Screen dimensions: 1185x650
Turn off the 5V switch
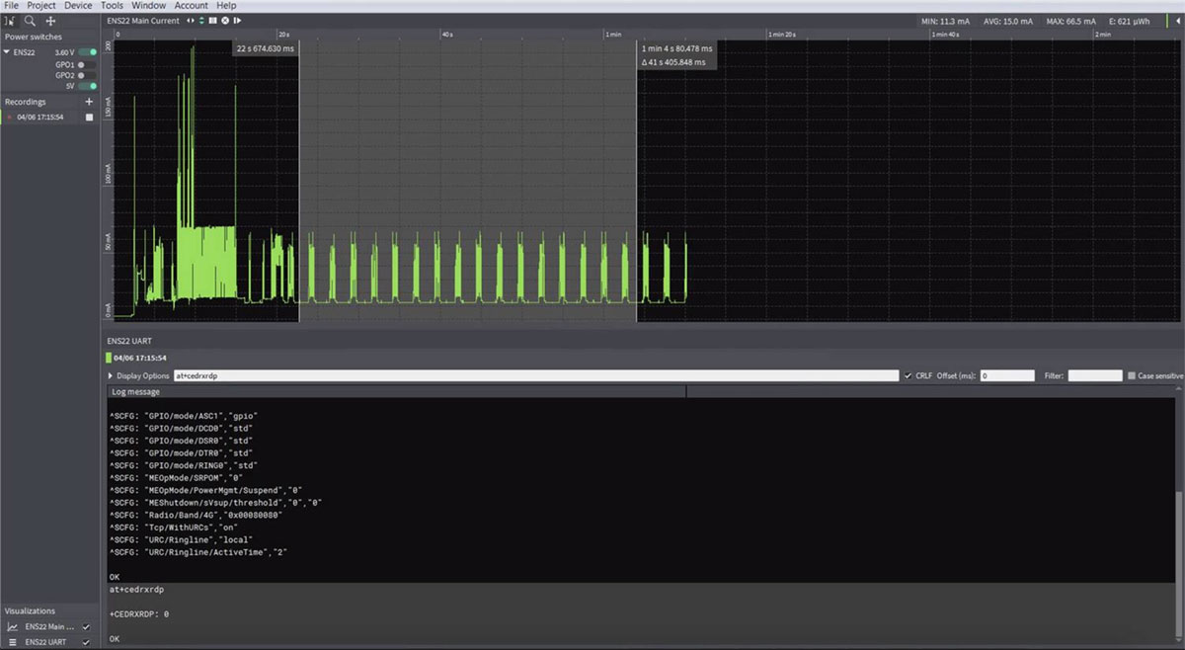pos(87,86)
